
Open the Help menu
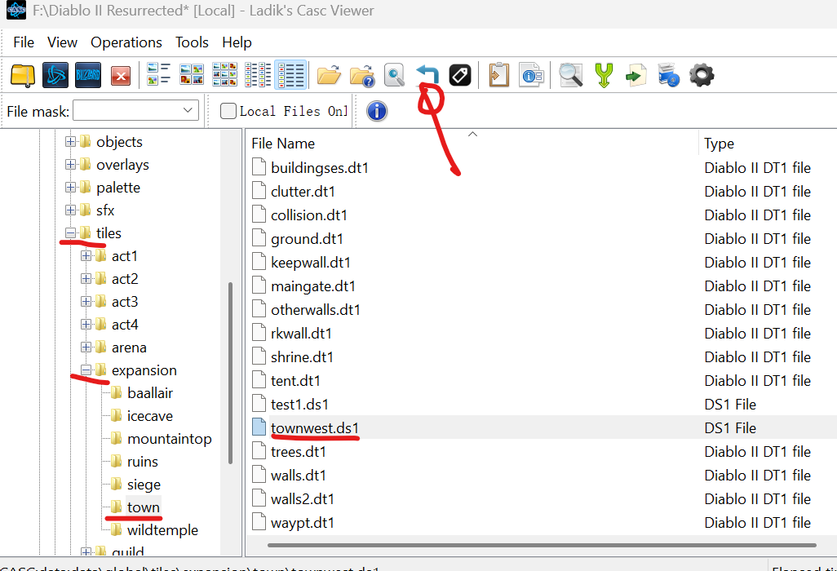pos(237,42)
